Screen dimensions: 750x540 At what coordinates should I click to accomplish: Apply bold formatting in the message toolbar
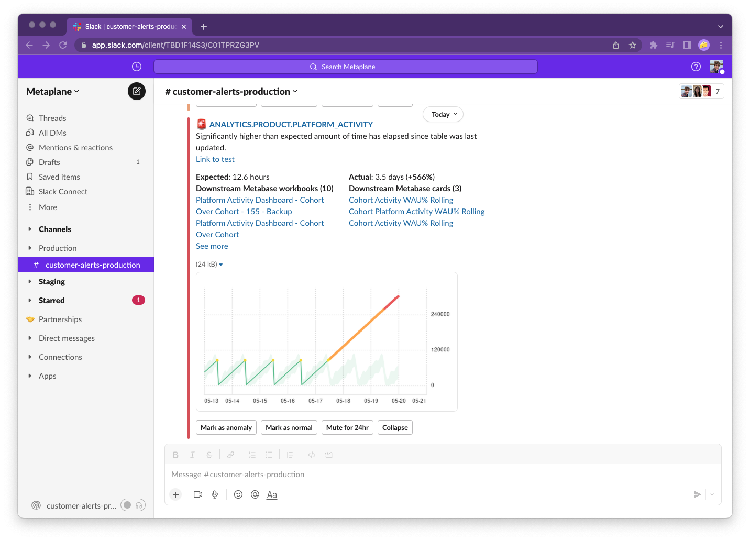pyautogui.click(x=175, y=455)
